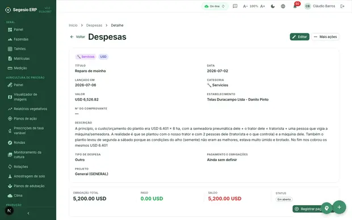The width and height of the screenshot is (352, 220).
Task: Open the feedback chat icon
Action: [235, 6]
